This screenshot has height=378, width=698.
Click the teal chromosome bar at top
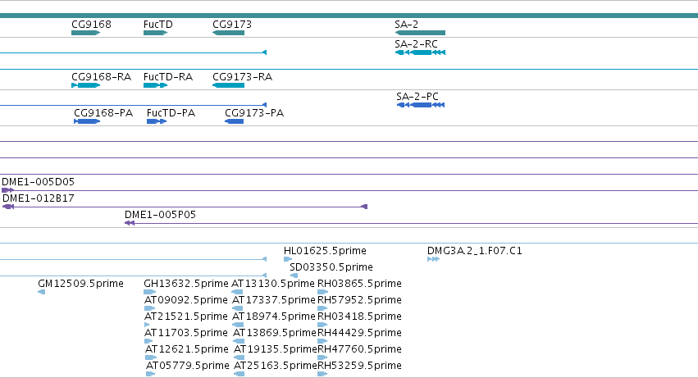(x=349, y=16)
